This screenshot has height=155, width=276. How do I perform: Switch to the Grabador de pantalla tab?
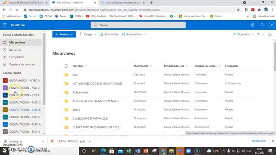tap(122, 3)
